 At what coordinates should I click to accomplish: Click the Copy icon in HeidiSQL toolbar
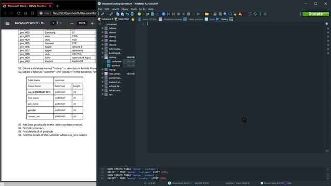[117, 14]
